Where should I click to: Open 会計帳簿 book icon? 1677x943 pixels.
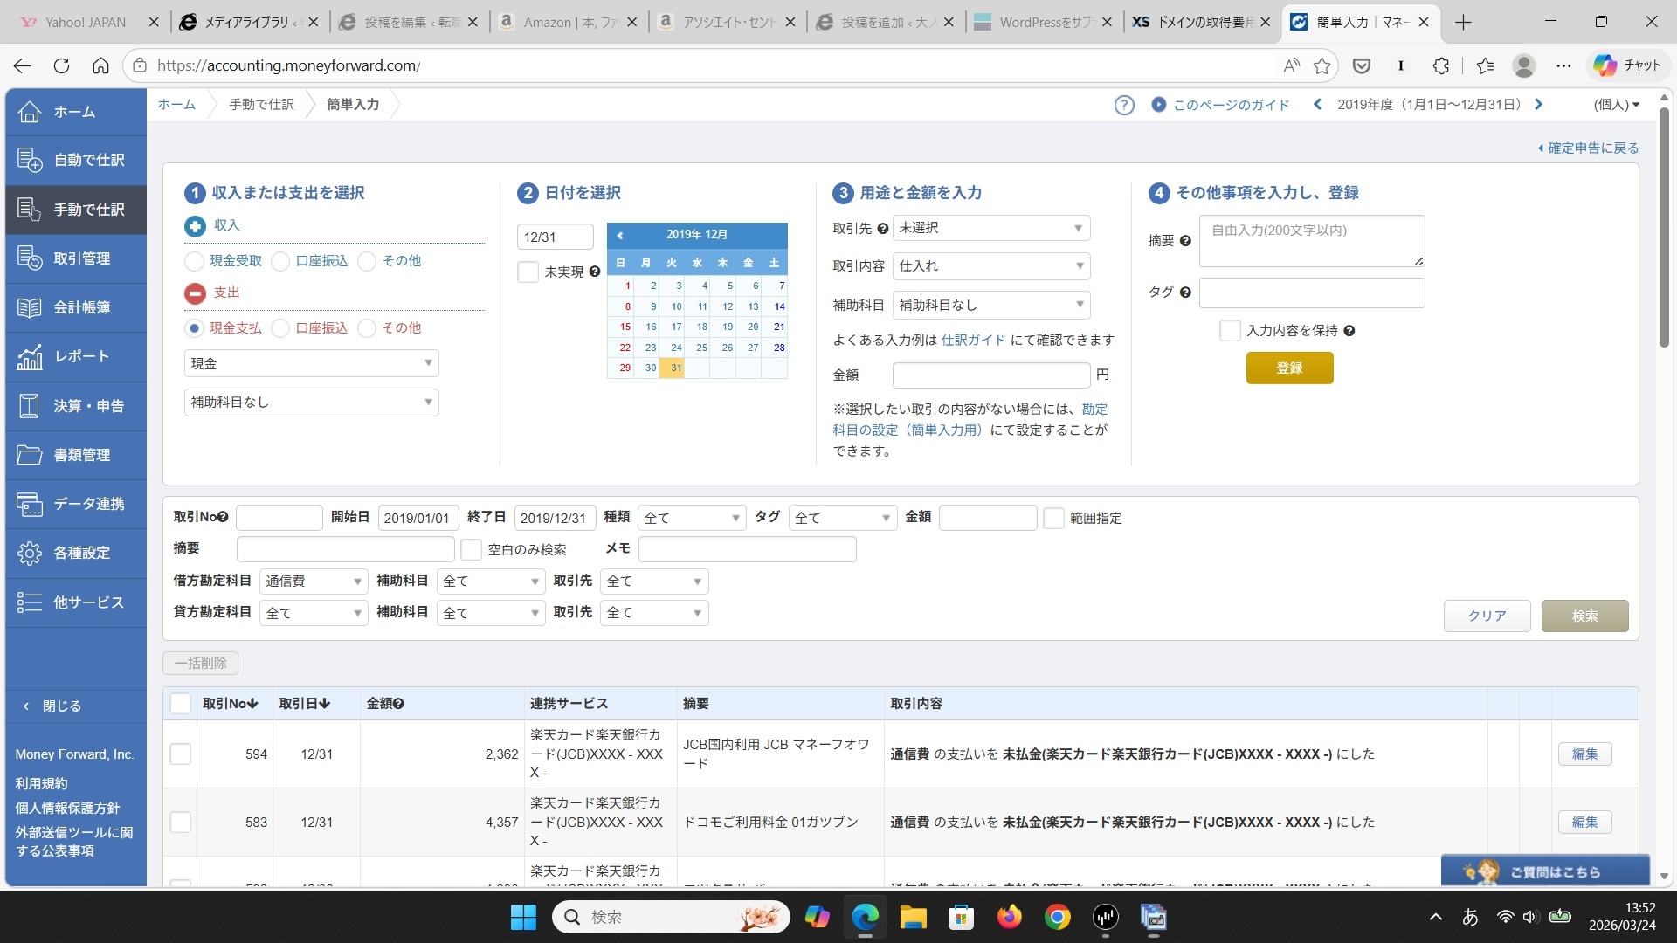point(30,307)
